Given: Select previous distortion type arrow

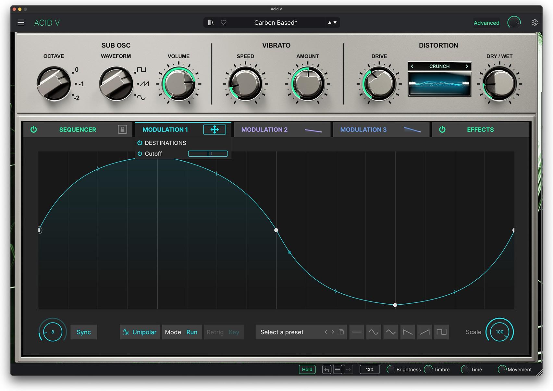Looking at the screenshot, I should click(412, 66).
